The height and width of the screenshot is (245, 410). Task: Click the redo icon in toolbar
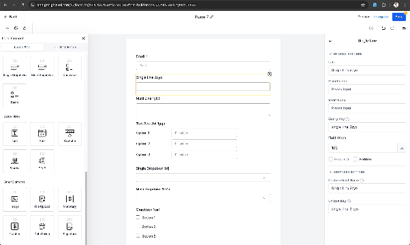(x=392, y=28)
